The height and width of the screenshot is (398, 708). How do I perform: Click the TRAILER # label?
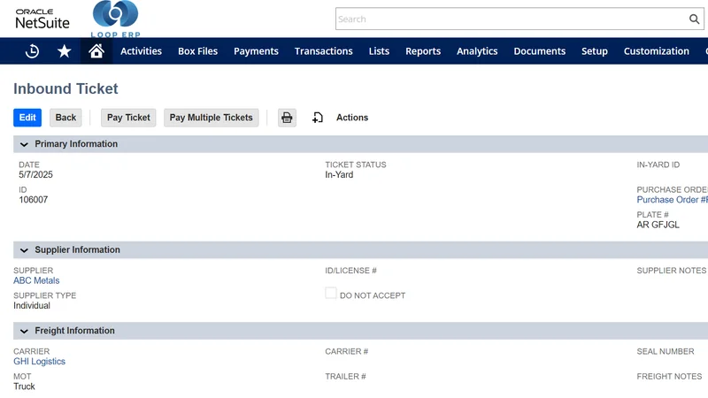345,377
